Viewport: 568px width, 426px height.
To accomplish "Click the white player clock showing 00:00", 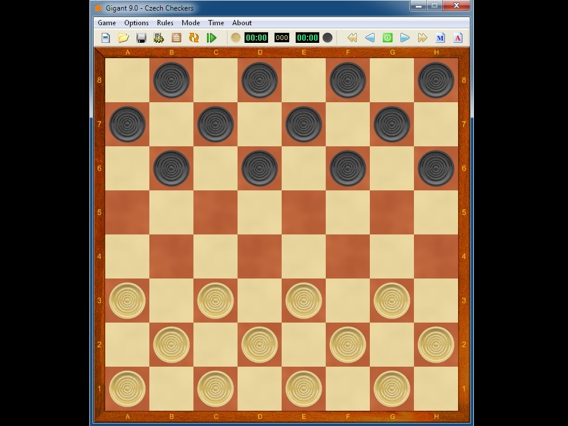I will coord(256,38).
